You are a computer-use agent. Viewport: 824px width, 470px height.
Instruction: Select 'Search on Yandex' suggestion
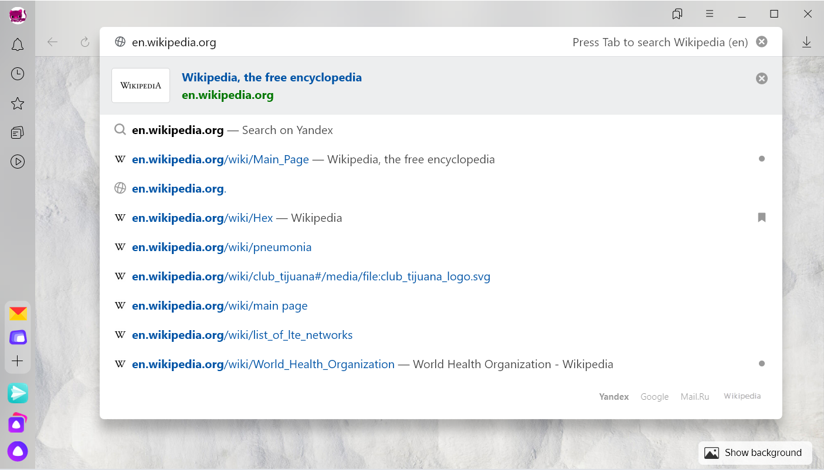click(x=440, y=130)
